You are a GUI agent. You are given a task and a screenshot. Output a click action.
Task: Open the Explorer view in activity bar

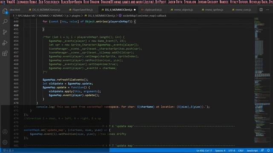click(x=5, y=11)
